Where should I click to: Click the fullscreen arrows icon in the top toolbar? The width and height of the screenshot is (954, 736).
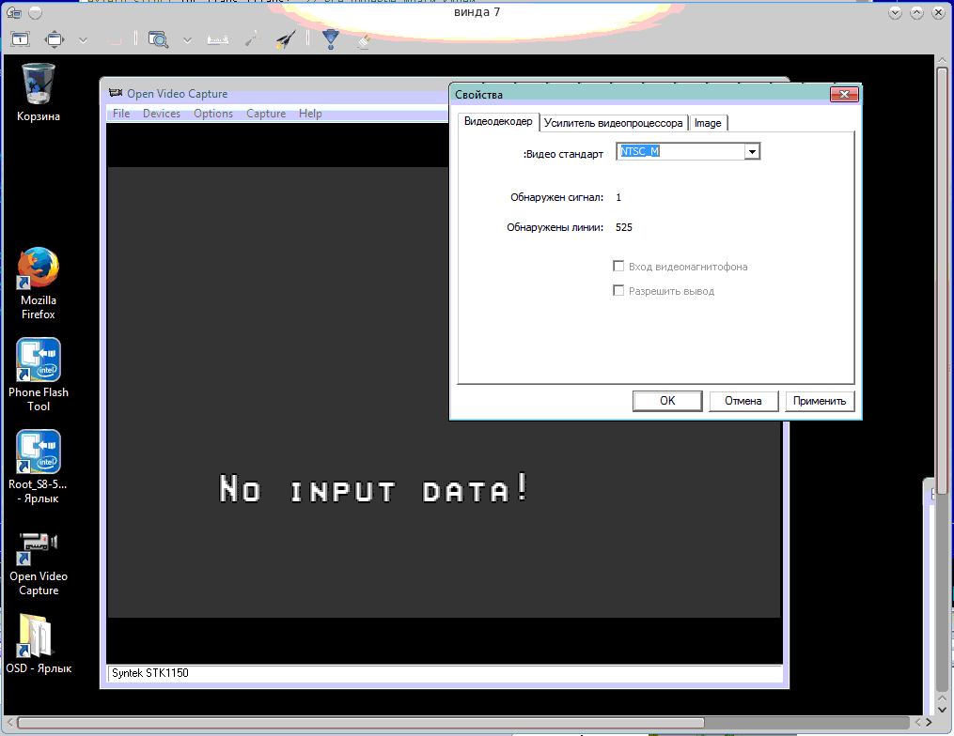55,39
